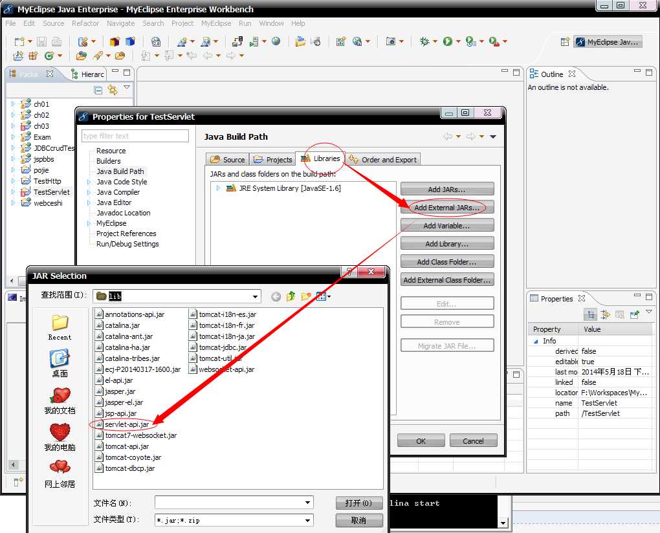Create new folder in JAR Selection
The image size is (660, 533).
pos(306,297)
